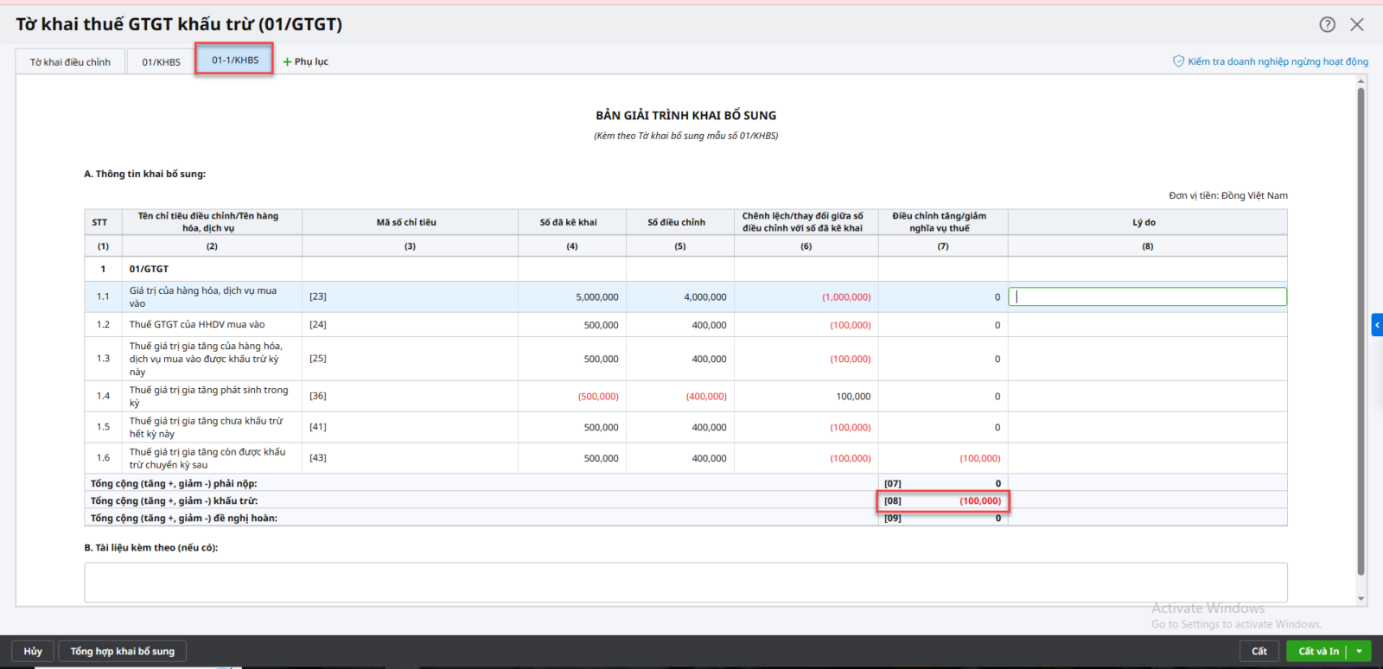Open the help question mark icon
1383x669 pixels.
(1327, 24)
